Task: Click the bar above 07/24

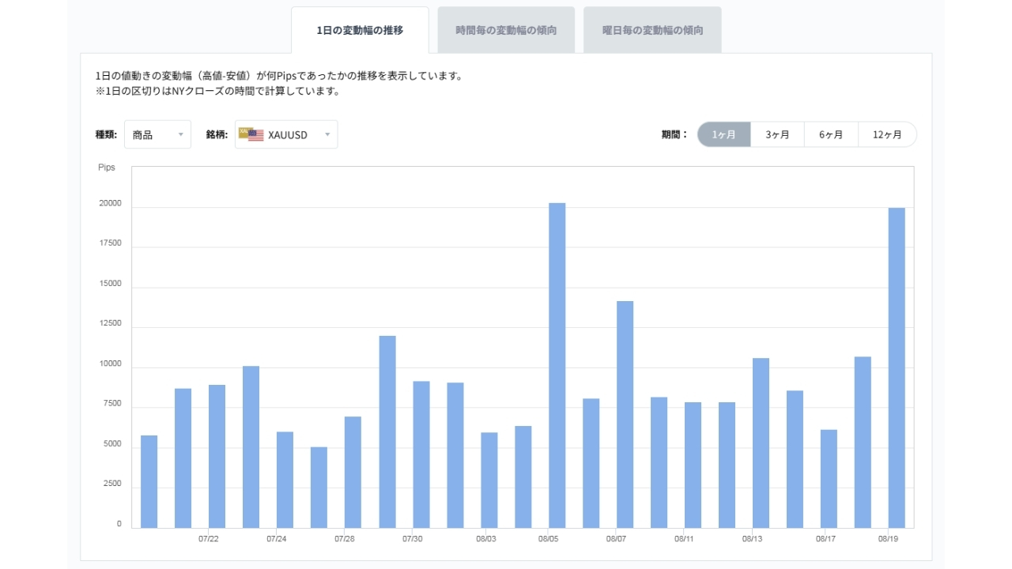Action: click(x=285, y=480)
